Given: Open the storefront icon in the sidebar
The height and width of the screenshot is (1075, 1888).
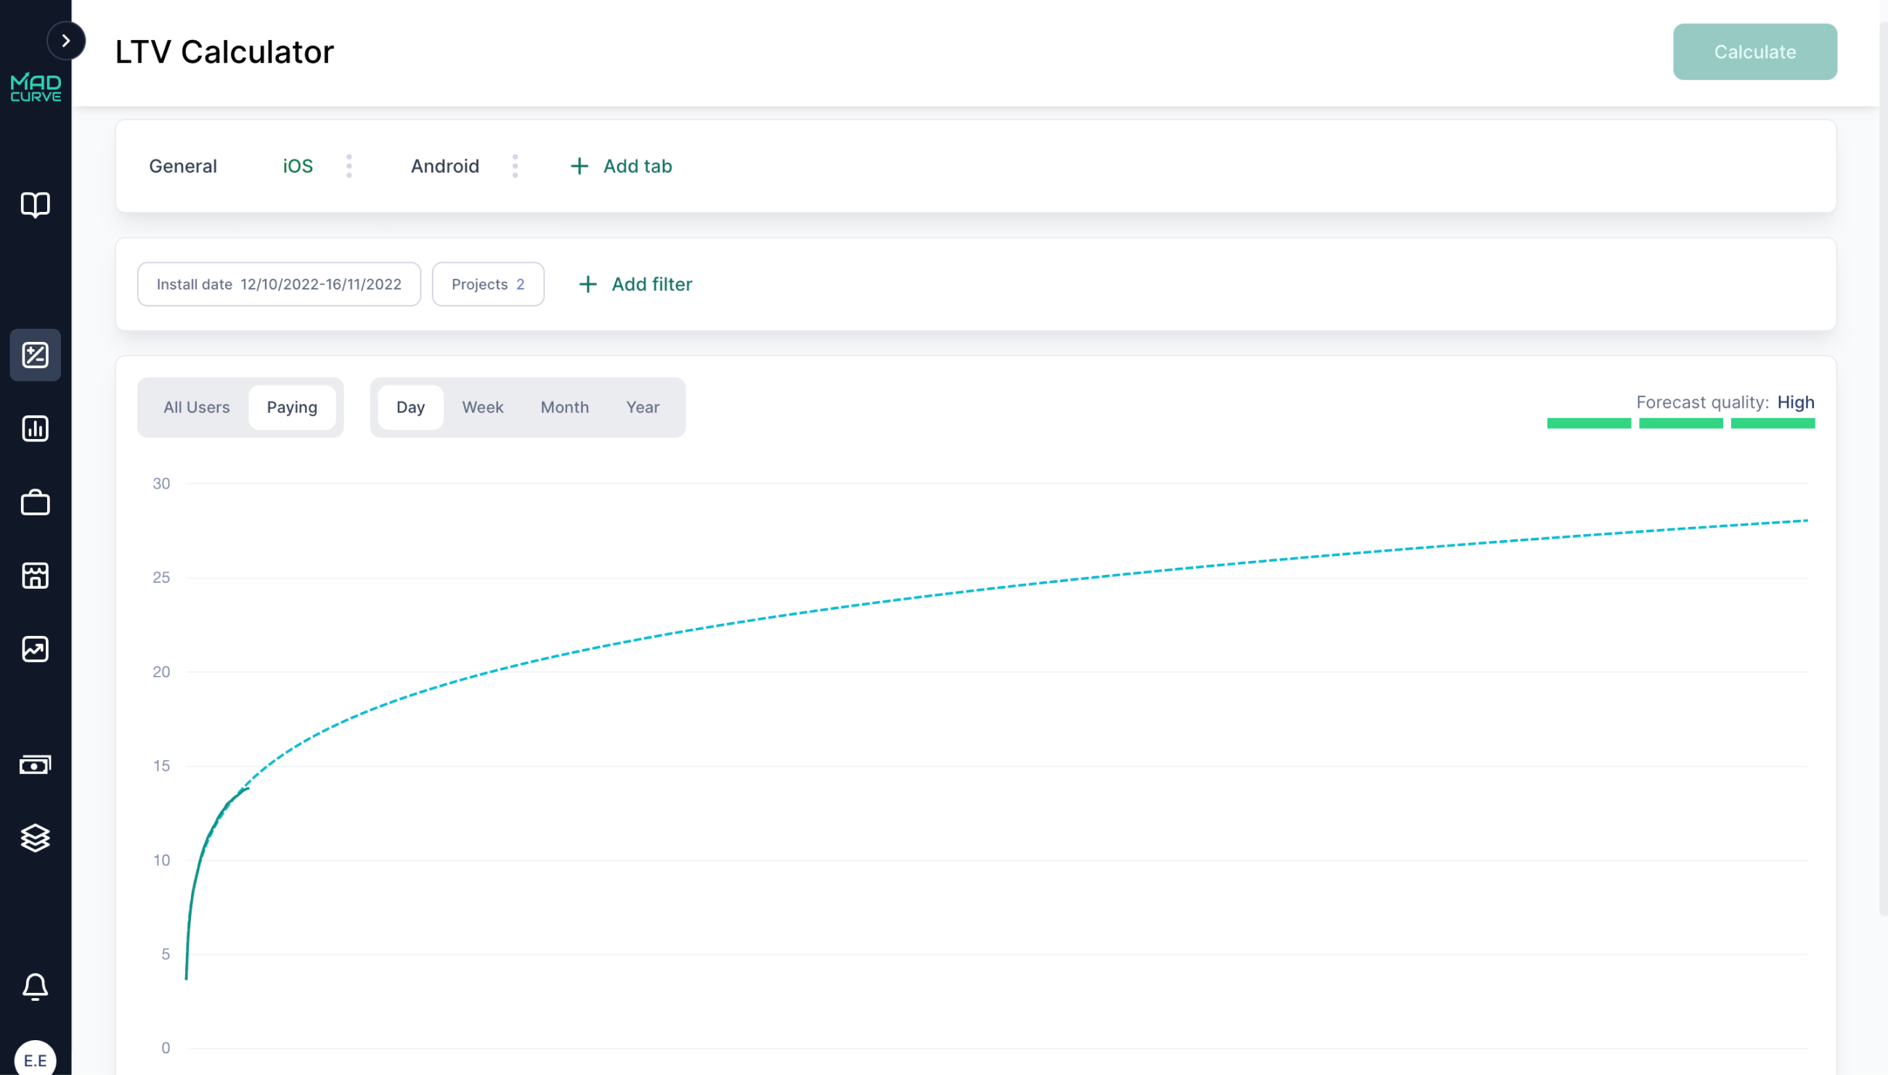Looking at the screenshot, I should pos(35,576).
